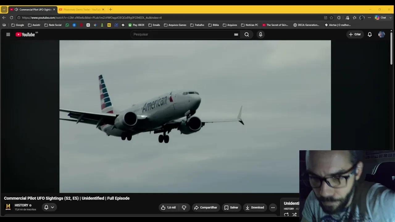
Task: Open the DECA: Generation bookmark
Action: (306, 25)
